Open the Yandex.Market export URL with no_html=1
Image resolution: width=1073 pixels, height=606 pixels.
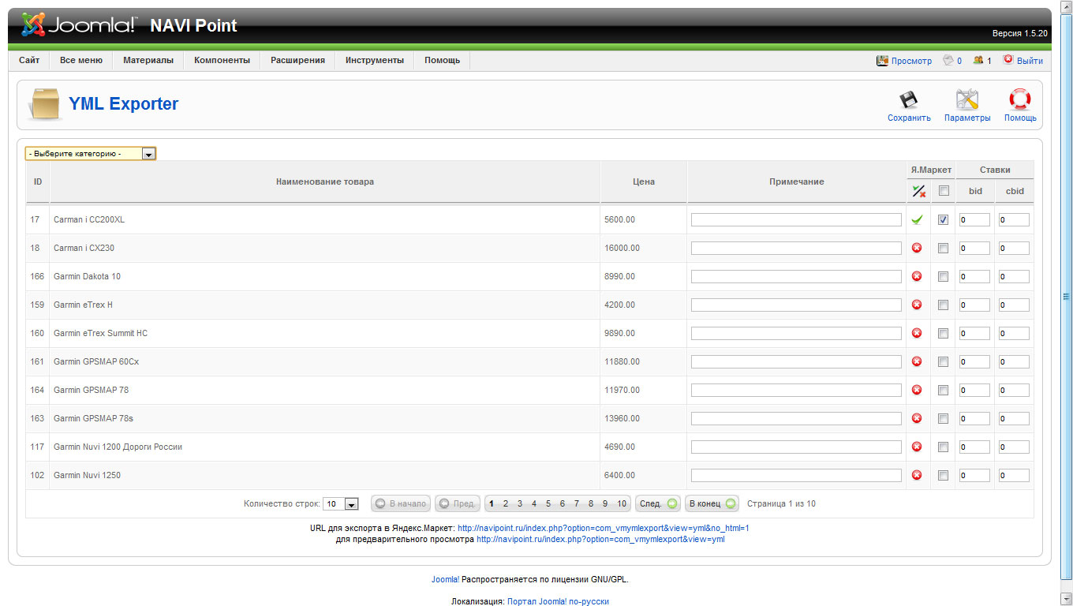(604, 528)
